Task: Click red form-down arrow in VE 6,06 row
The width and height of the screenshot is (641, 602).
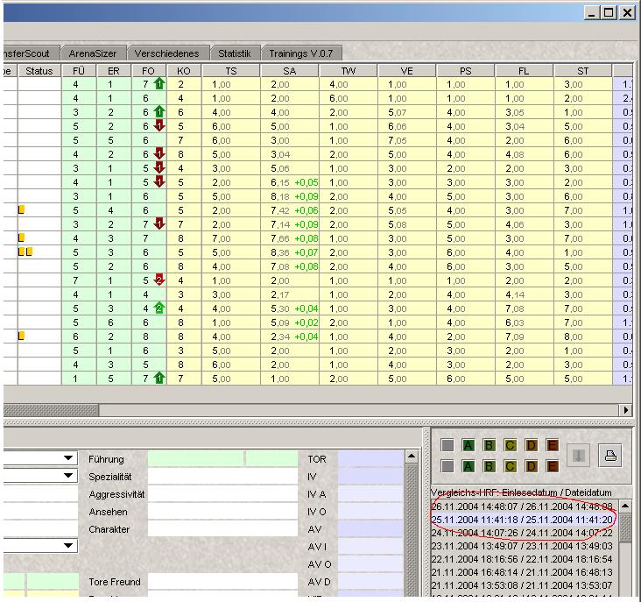Action: (x=159, y=126)
